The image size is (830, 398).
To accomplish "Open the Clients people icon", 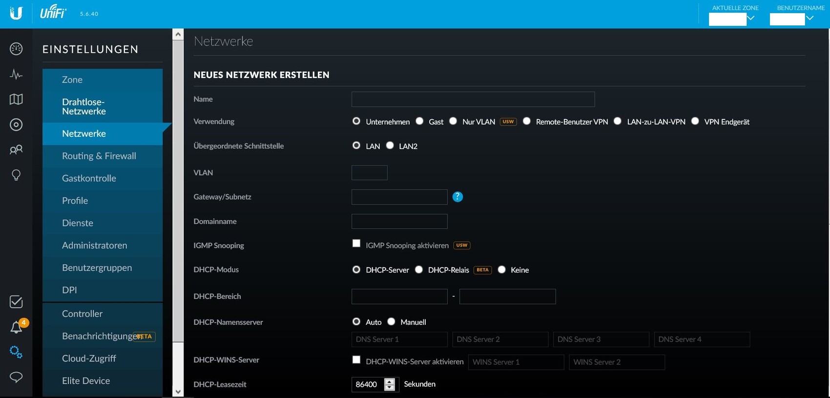I will 16,149.
